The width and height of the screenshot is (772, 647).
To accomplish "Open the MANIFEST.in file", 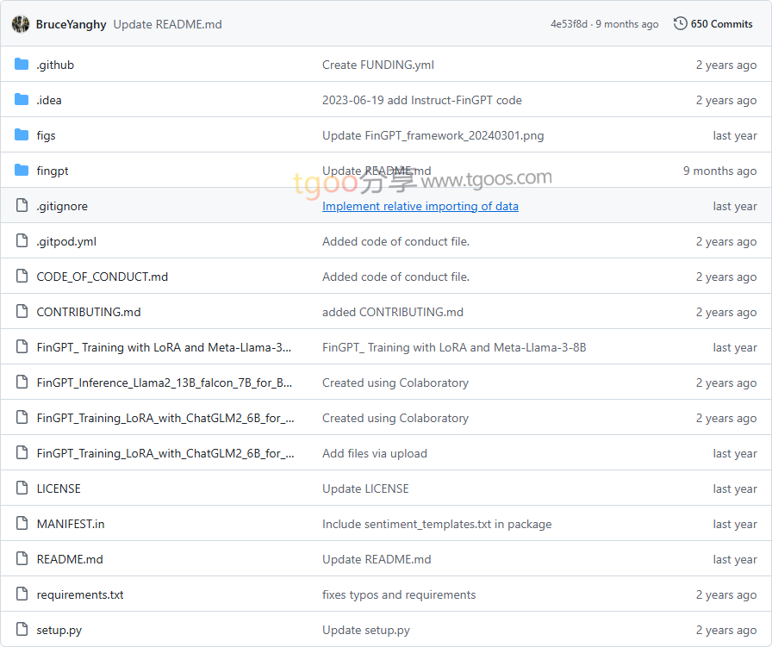I will 71,524.
